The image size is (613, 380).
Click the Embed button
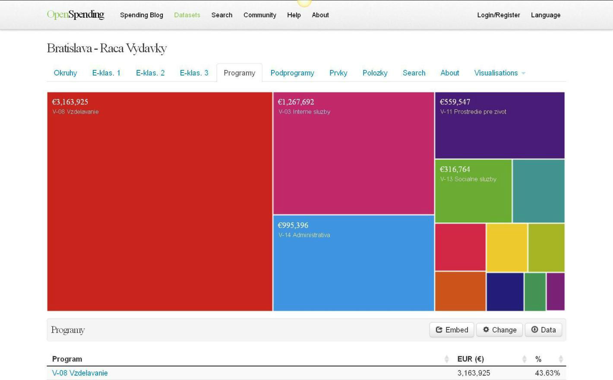(452, 330)
